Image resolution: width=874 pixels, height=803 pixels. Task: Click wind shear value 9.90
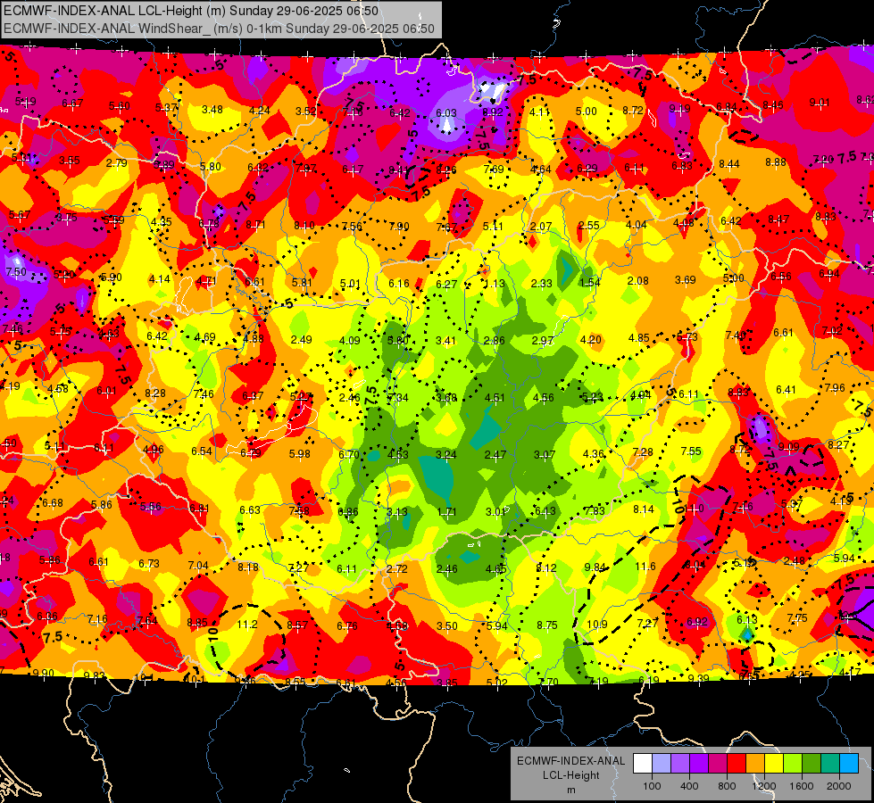click(43, 673)
